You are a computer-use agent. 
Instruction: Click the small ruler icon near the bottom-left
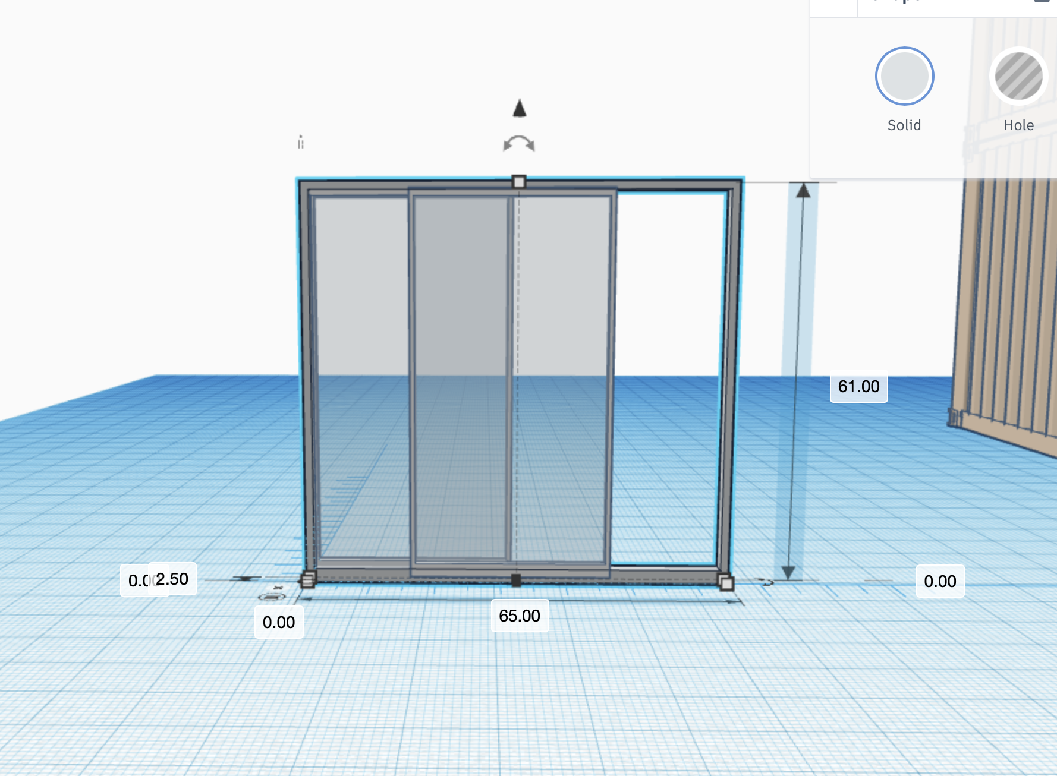click(271, 598)
